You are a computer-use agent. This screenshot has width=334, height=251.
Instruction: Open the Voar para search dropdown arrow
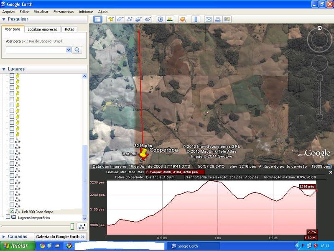coord(69,50)
